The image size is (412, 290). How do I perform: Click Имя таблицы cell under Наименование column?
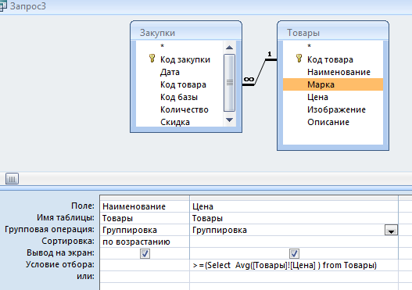(x=145, y=218)
